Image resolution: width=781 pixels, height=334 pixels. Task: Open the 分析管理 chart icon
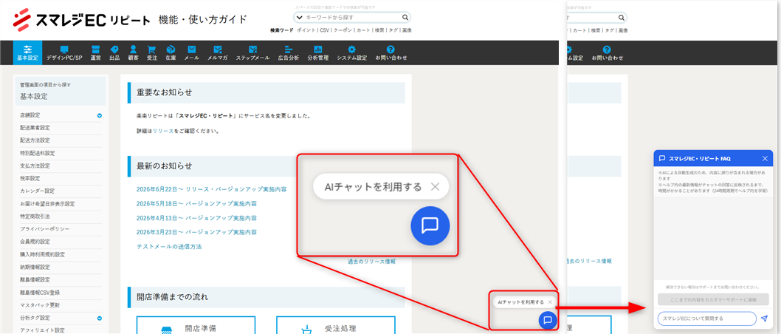[x=317, y=50]
